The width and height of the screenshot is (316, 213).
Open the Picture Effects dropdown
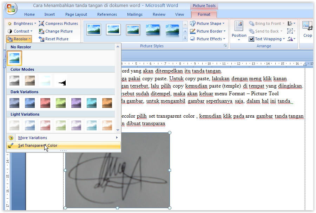point(208,39)
